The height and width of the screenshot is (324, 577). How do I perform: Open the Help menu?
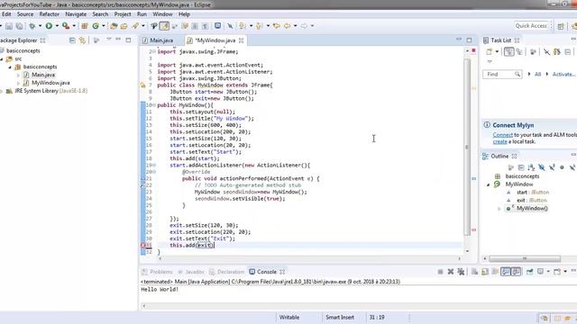(184, 14)
